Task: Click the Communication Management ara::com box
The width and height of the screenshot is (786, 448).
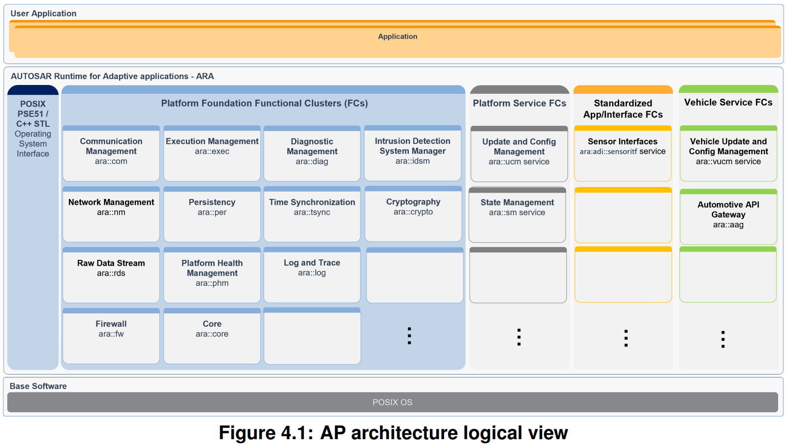Action: point(111,153)
